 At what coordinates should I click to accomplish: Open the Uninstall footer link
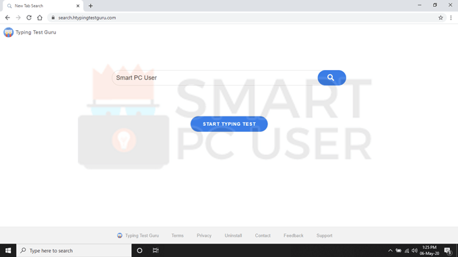(233, 235)
